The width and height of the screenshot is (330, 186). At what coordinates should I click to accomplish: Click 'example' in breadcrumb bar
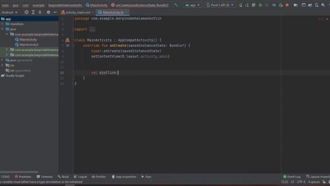39,5
